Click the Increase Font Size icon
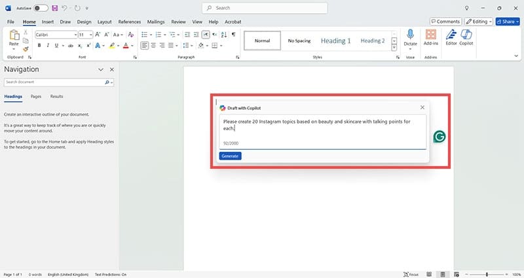The width and height of the screenshot is (524, 278). [x=98, y=35]
